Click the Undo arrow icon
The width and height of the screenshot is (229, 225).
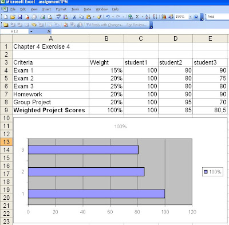(108, 17)
